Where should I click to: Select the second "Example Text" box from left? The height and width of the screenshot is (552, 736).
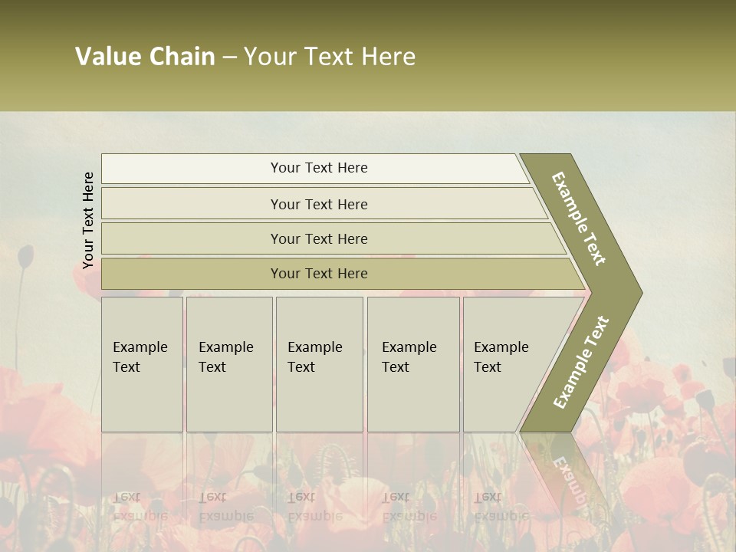click(x=228, y=364)
